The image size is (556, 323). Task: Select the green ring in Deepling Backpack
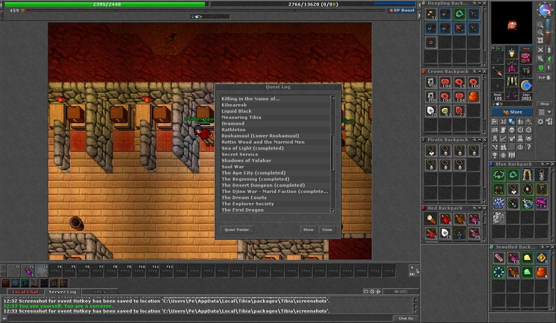click(x=459, y=14)
